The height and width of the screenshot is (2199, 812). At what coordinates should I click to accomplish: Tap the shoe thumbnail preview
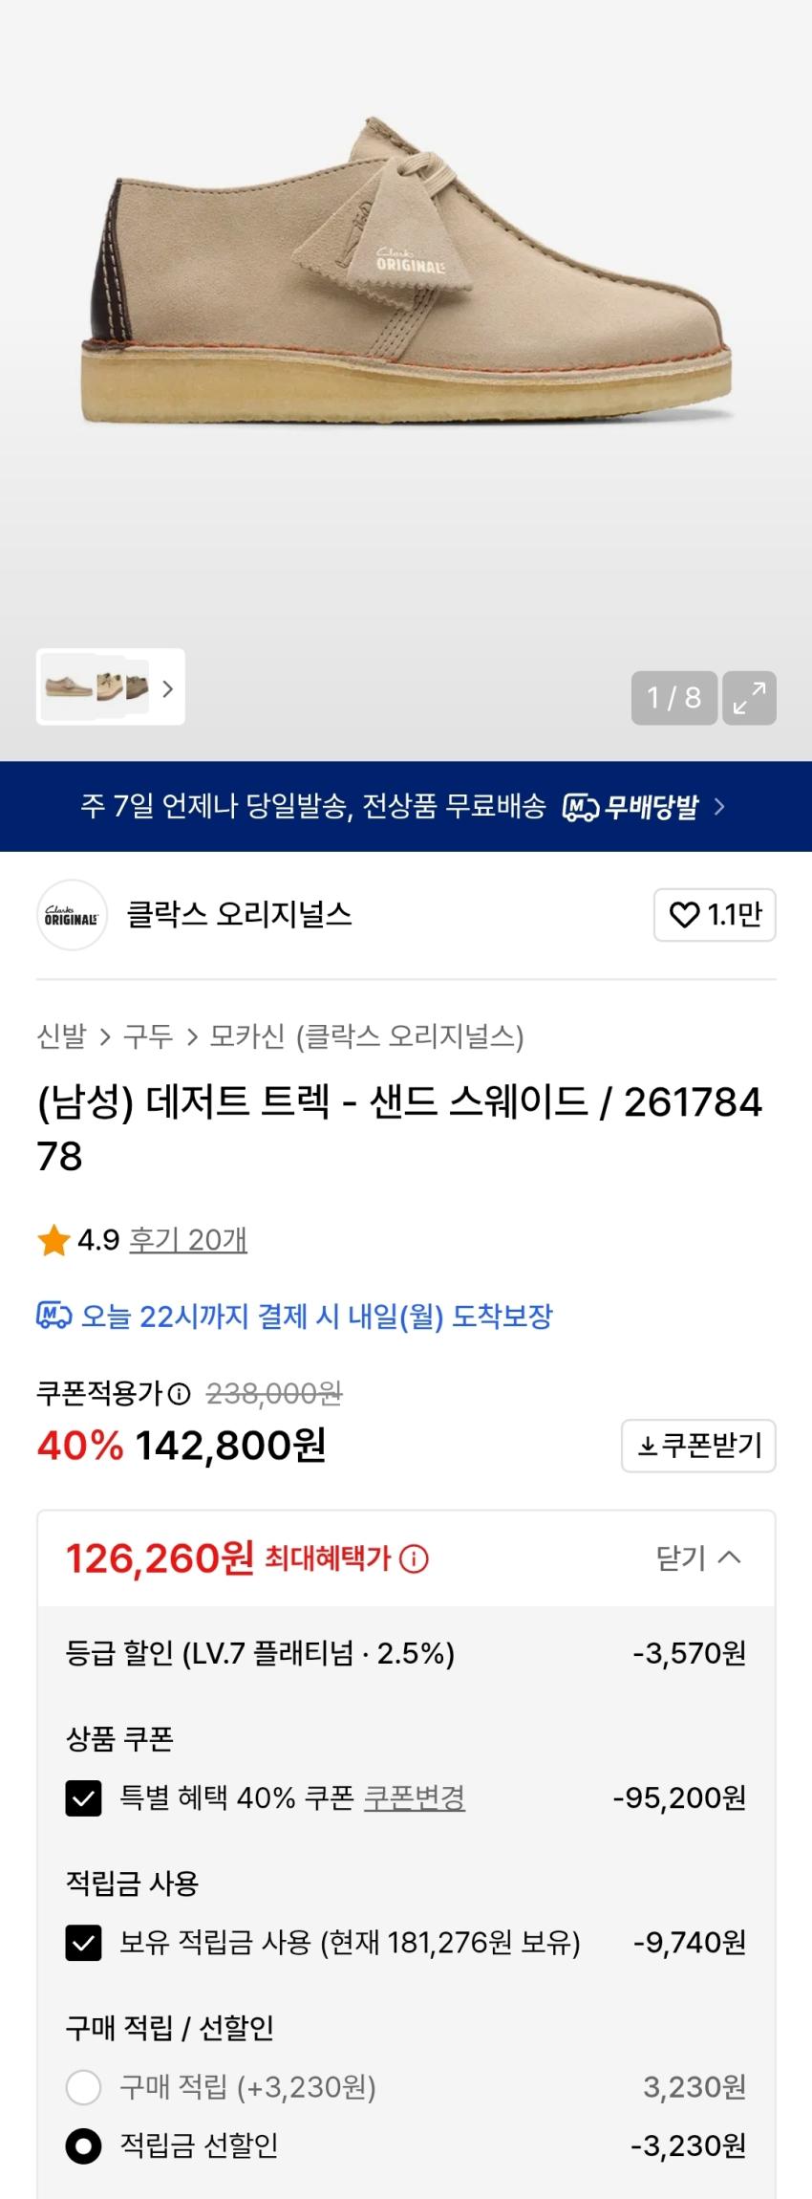click(x=96, y=687)
